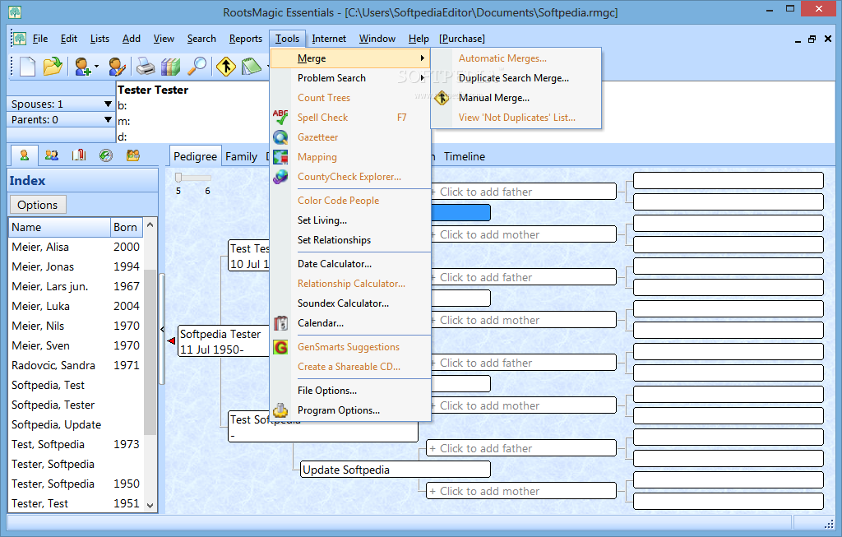The image size is (842, 537).
Task: Collapse the side panel with small arrow
Action: tap(162, 329)
